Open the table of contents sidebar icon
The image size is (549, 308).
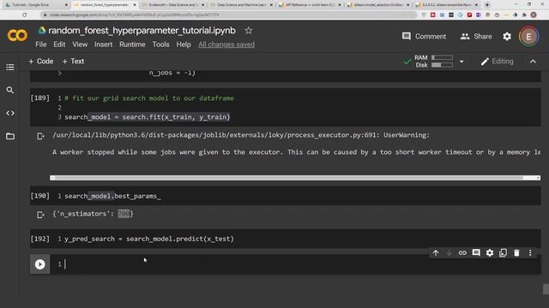coord(9,67)
